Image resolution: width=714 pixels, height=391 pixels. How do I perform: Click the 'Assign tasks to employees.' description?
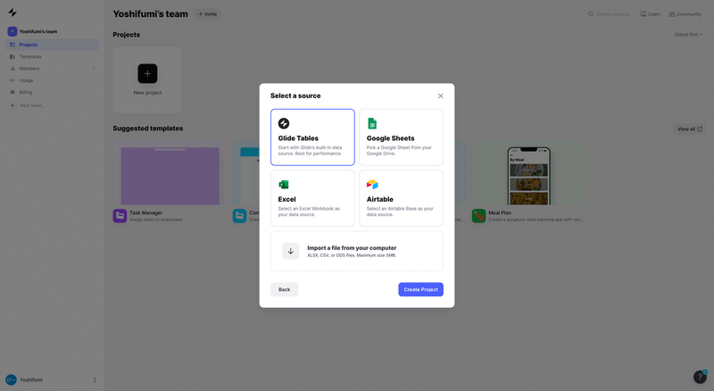(x=156, y=220)
